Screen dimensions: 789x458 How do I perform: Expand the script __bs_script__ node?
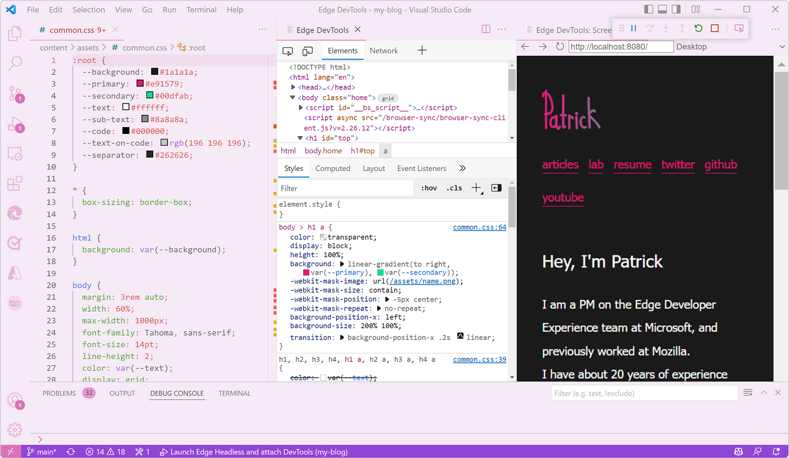click(300, 107)
